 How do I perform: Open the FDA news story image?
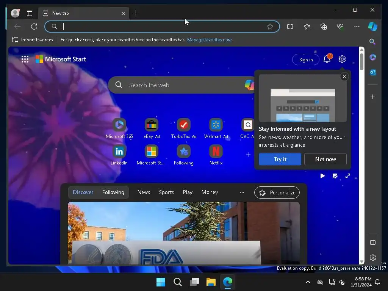click(x=184, y=233)
